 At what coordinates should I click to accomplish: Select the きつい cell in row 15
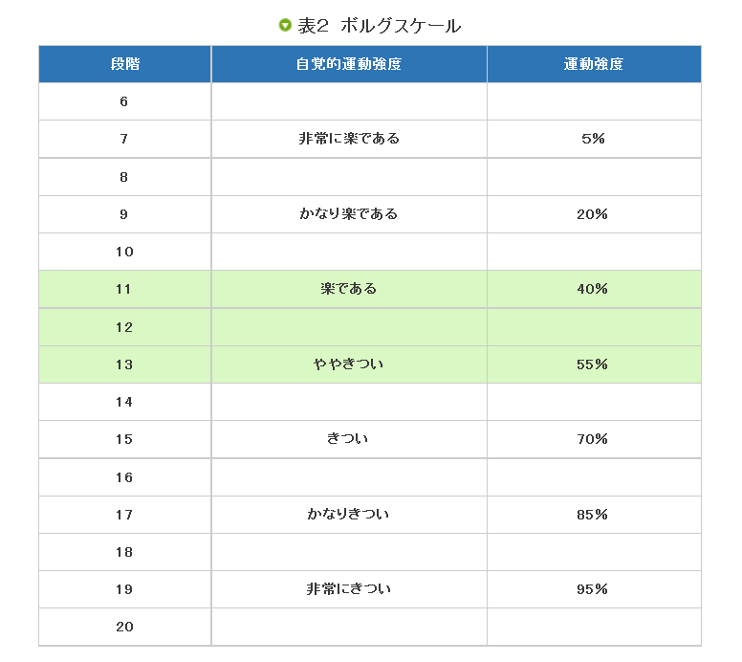(x=349, y=439)
